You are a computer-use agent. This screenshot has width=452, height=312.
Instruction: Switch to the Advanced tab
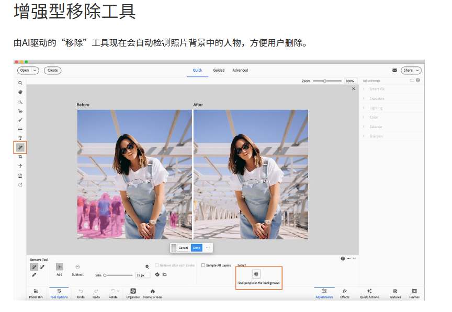240,70
